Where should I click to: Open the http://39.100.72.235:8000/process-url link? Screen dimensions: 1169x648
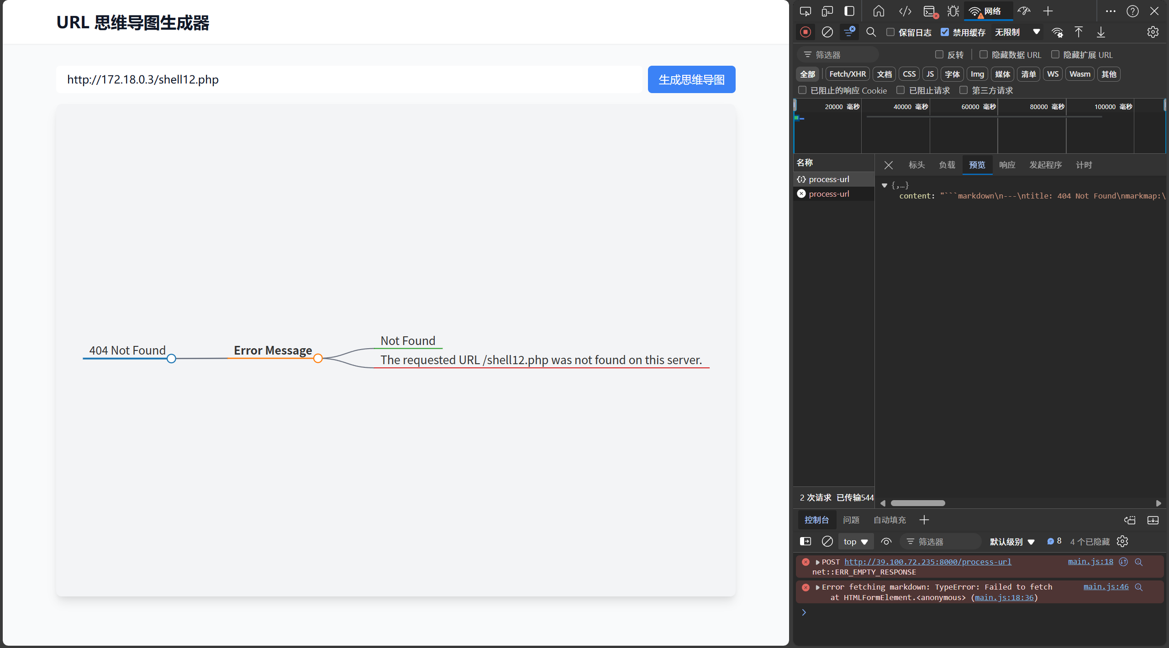927,562
